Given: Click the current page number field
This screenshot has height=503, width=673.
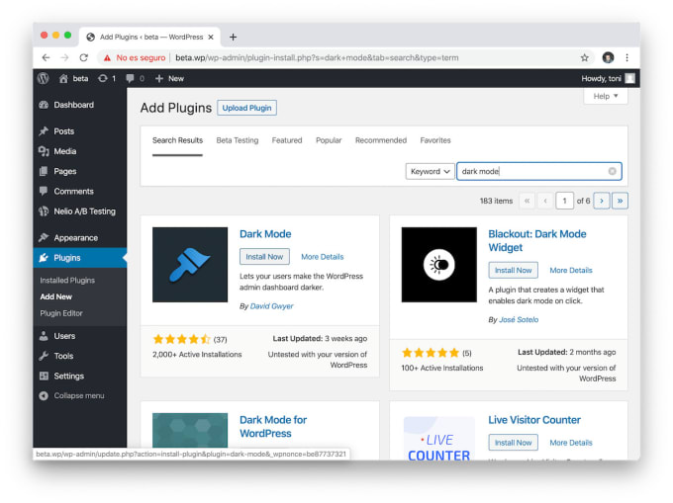Looking at the screenshot, I should [x=564, y=201].
